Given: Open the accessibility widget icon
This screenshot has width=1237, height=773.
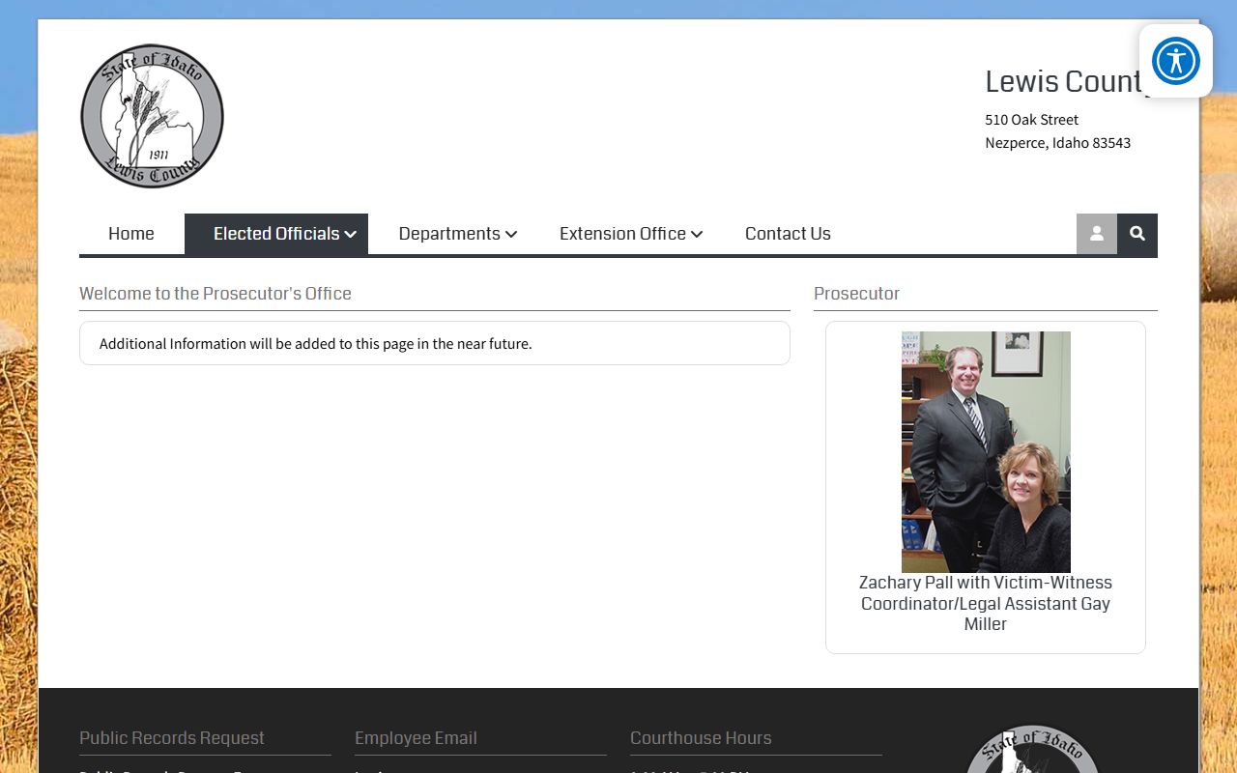Looking at the screenshot, I should 1175,61.
